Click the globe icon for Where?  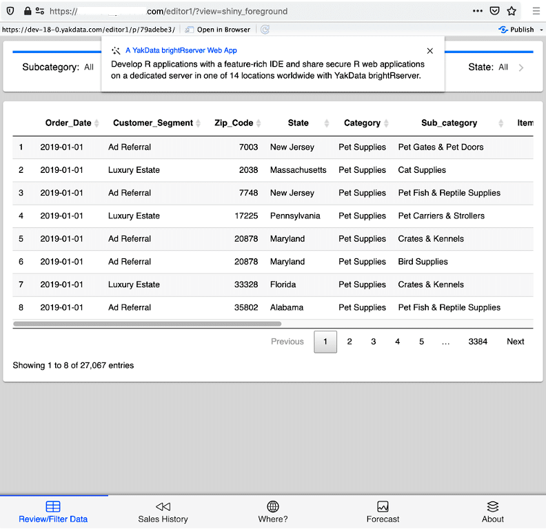(x=273, y=506)
